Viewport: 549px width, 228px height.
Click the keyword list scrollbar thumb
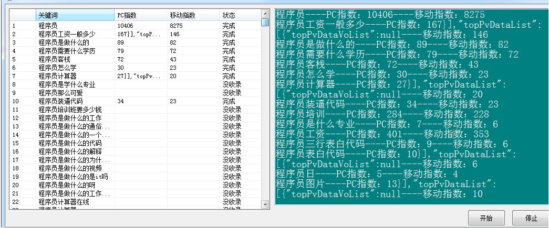pyautogui.click(x=265, y=23)
